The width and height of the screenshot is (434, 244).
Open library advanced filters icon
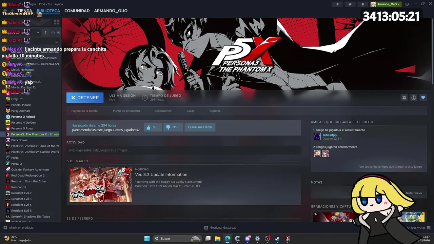tap(56, 41)
